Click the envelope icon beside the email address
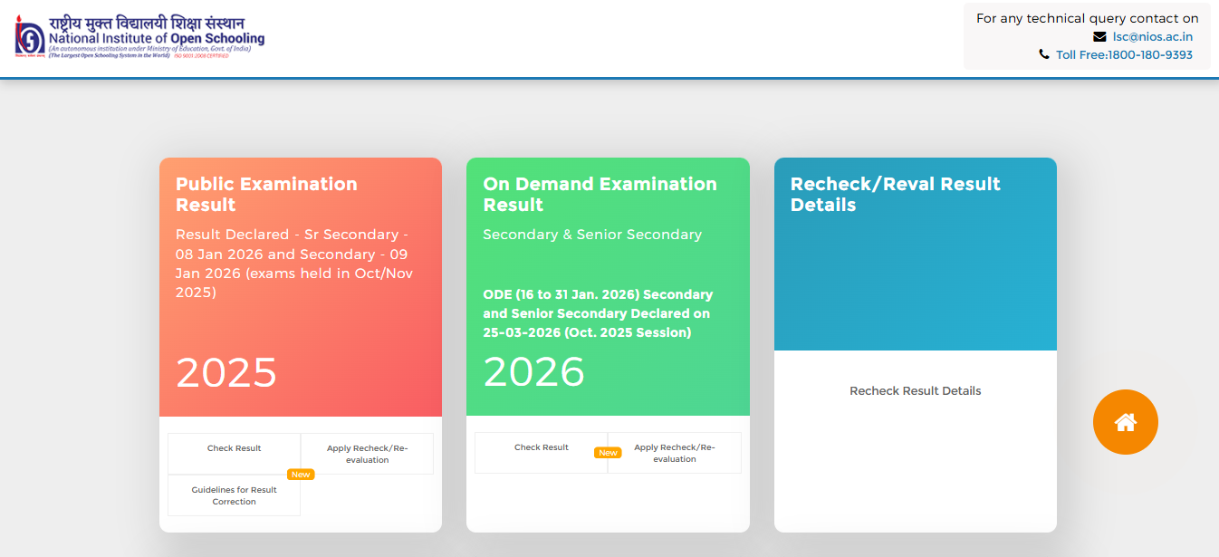 (x=1099, y=36)
